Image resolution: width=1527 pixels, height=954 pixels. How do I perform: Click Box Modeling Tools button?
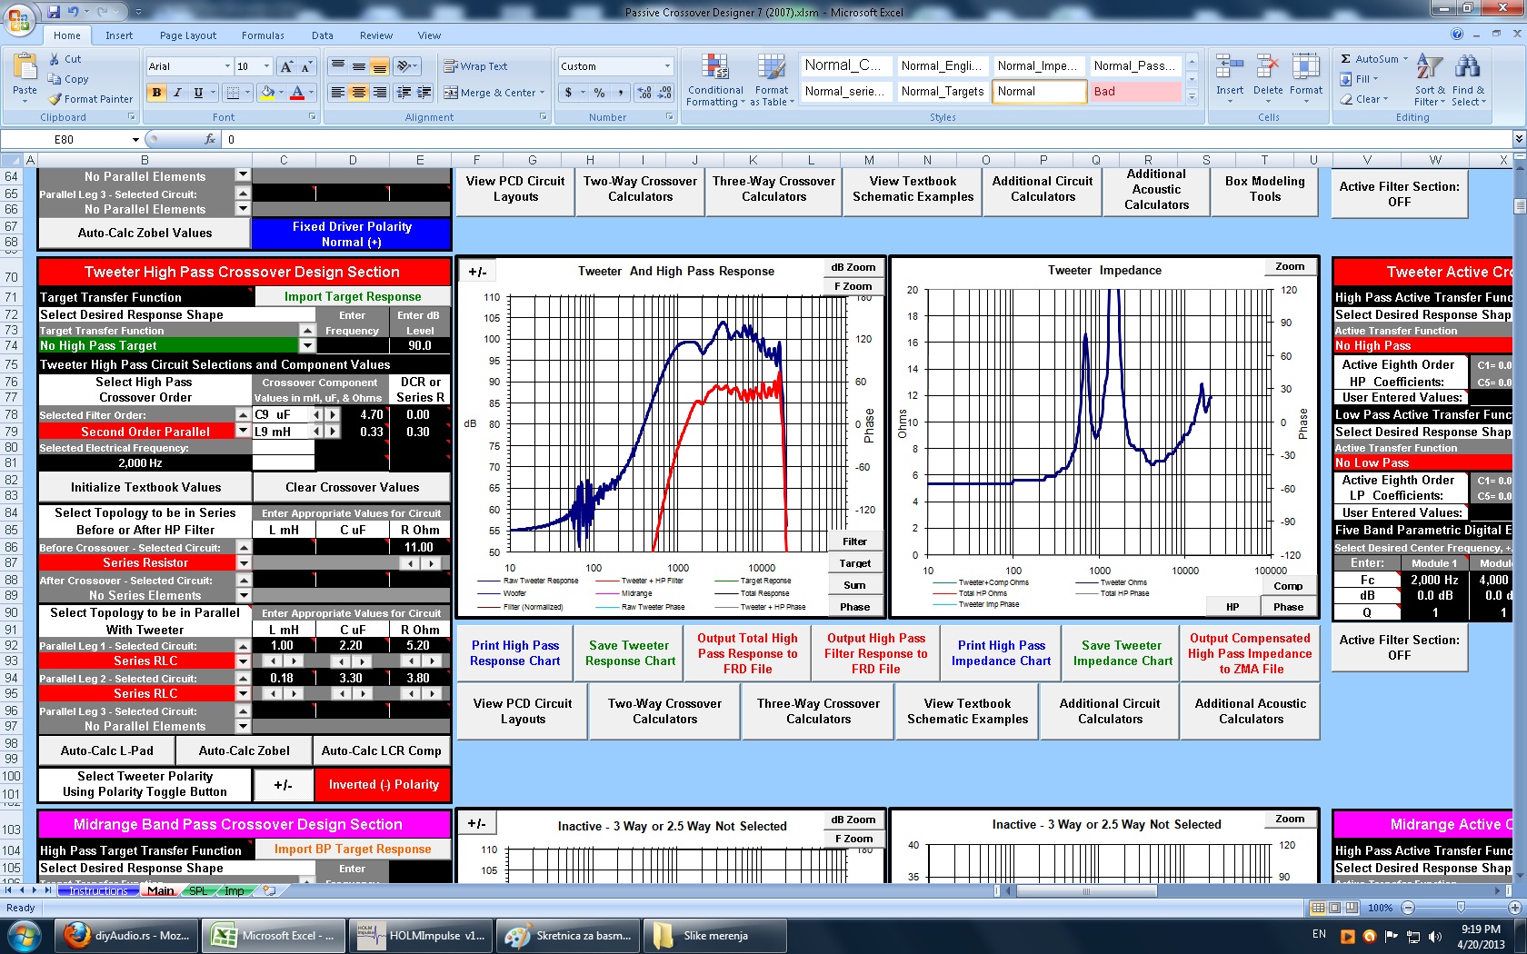coord(1264,189)
